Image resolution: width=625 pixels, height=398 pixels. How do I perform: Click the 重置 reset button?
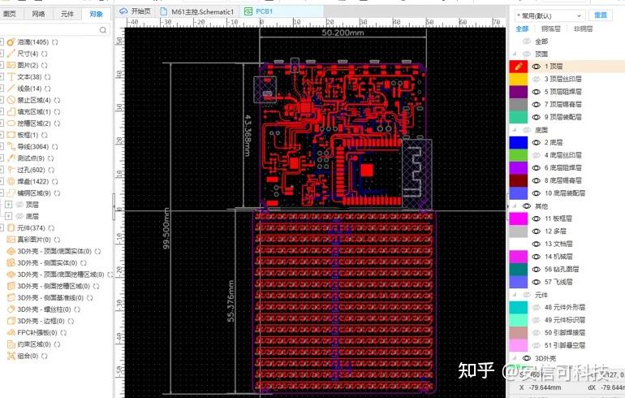[601, 15]
